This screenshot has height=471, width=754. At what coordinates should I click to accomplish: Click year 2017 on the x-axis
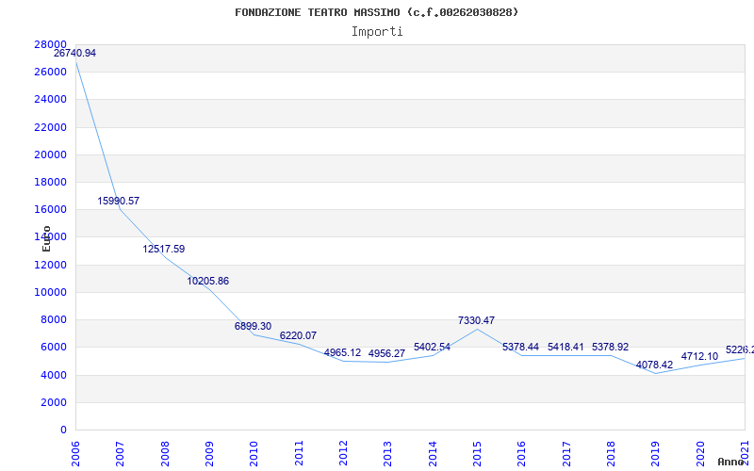[566, 453]
